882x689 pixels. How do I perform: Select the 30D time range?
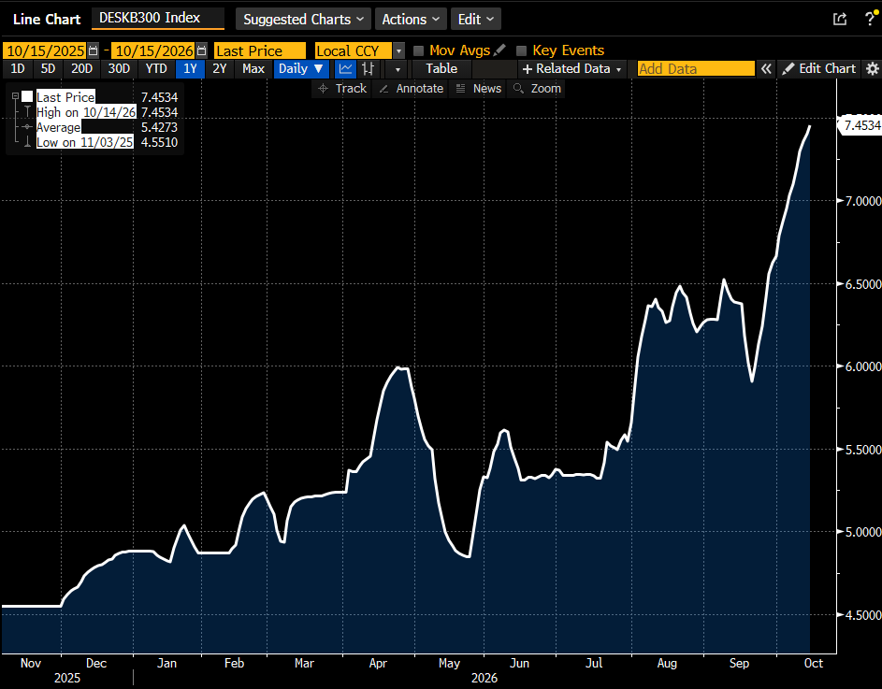pos(119,68)
